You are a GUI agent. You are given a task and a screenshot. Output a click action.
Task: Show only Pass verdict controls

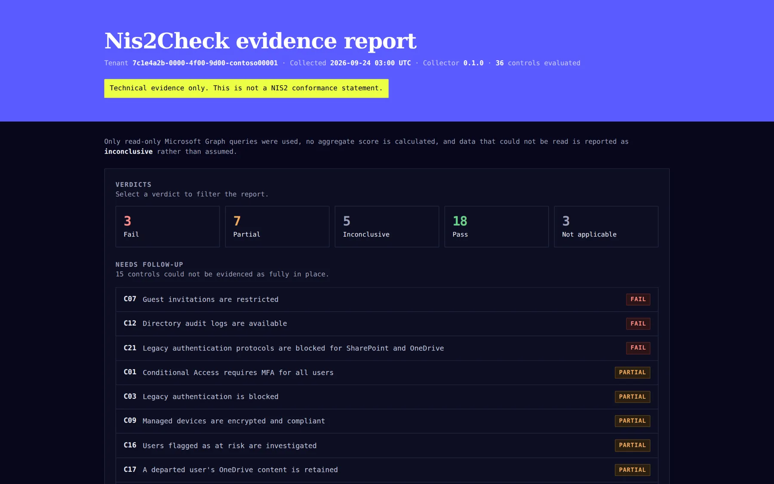click(x=496, y=226)
